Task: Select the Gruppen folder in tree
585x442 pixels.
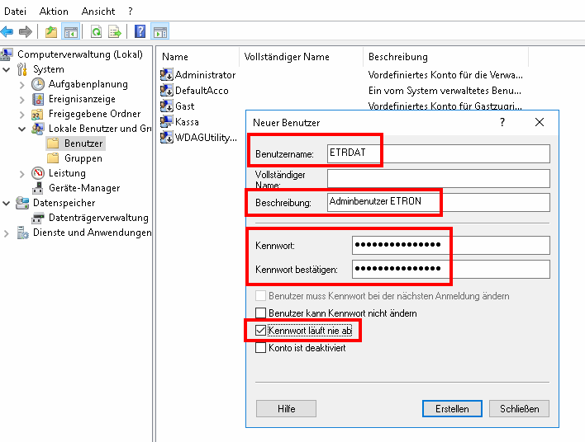Action: click(x=83, y=158)
